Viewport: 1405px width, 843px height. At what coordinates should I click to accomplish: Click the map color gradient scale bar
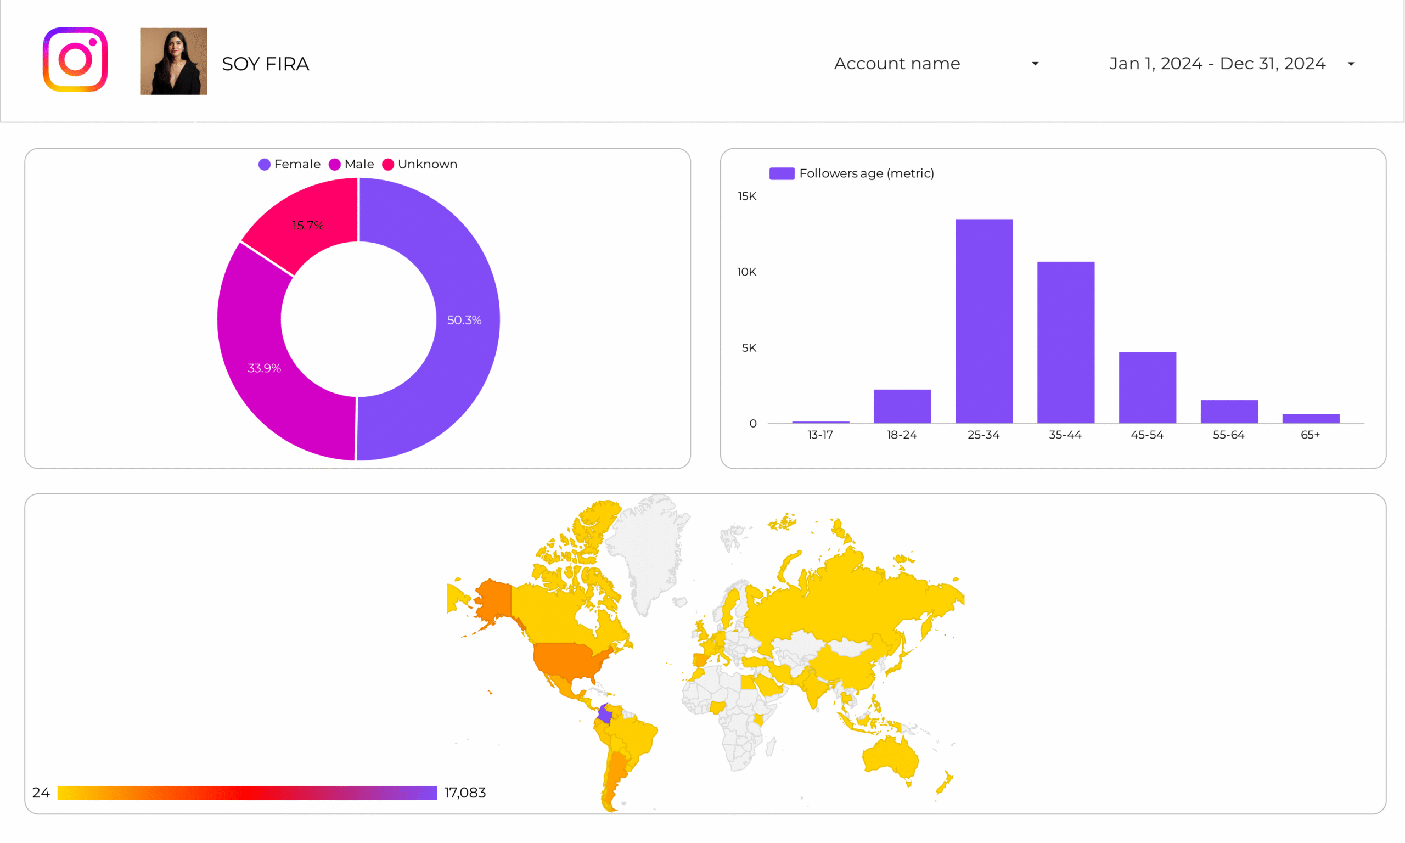point(247,793)
